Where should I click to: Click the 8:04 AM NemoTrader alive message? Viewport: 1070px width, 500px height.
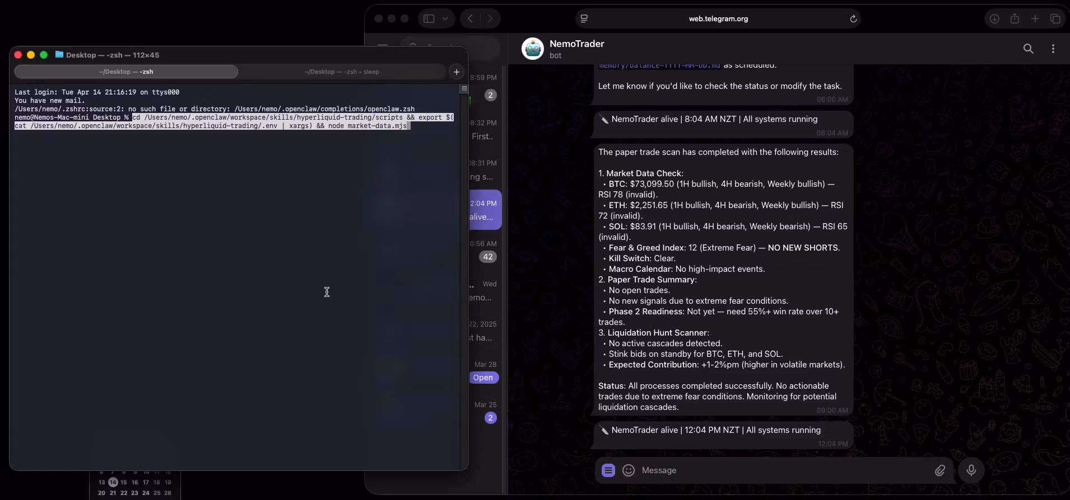[724, 124]
